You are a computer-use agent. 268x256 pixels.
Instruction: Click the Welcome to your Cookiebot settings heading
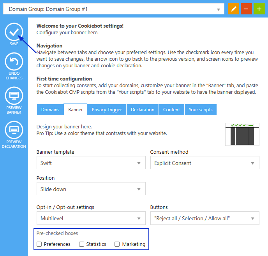pyautogui.click(x=80, y=26)
